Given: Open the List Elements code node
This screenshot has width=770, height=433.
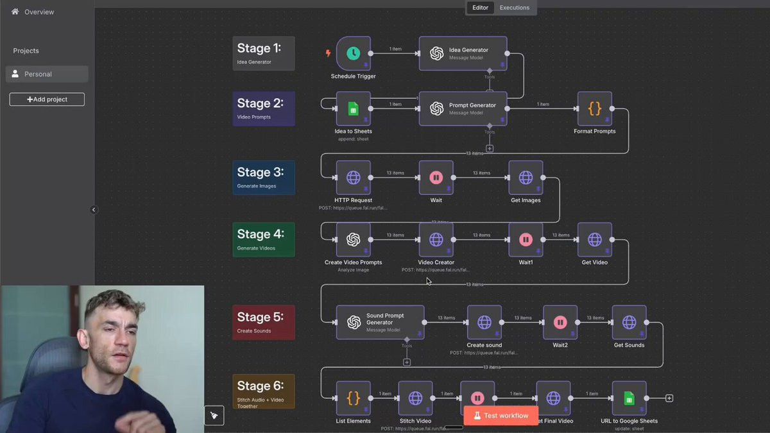Looking at the screenshot, I should [354, 398].
